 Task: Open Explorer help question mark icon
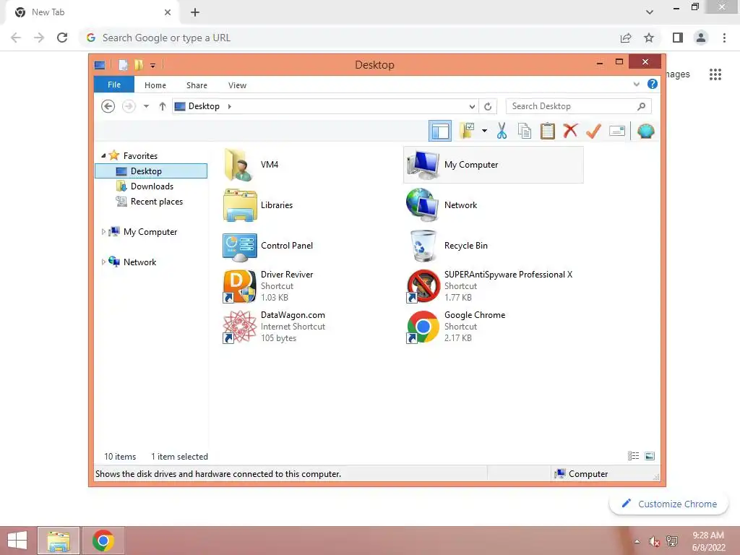click(x=653, y=84)
